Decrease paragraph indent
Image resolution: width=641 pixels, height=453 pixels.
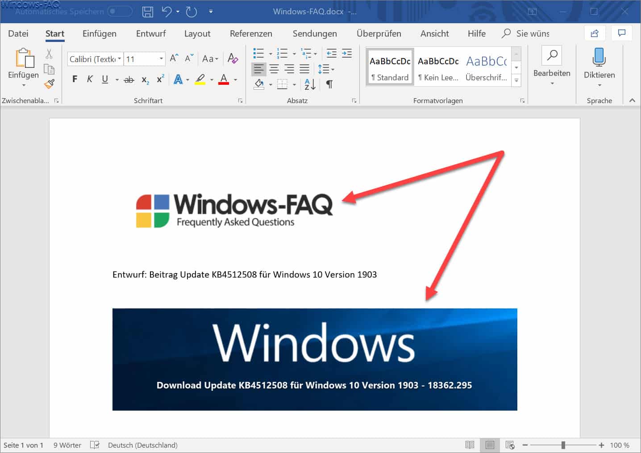coord(332,54)
